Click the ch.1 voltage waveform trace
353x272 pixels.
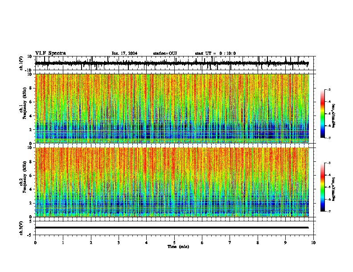(172, 64)
